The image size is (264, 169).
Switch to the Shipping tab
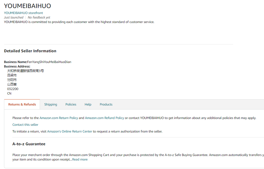point(51,104)
